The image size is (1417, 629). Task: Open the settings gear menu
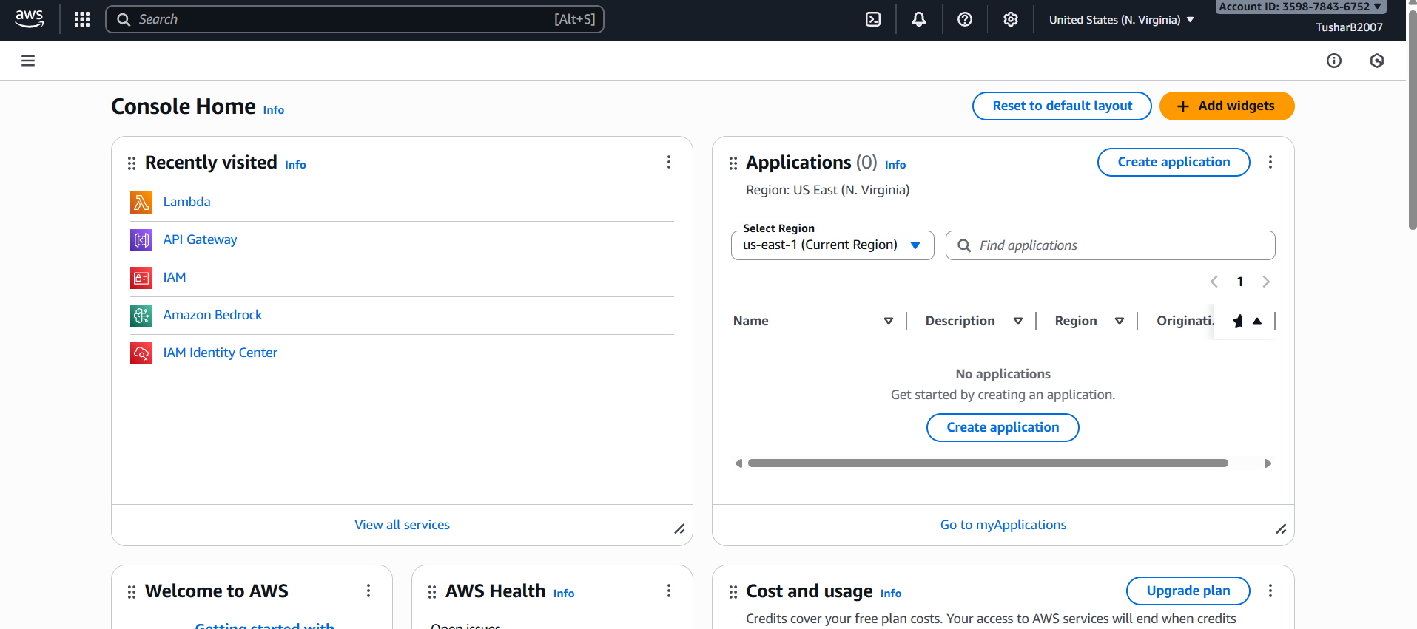pos(1011,19)
